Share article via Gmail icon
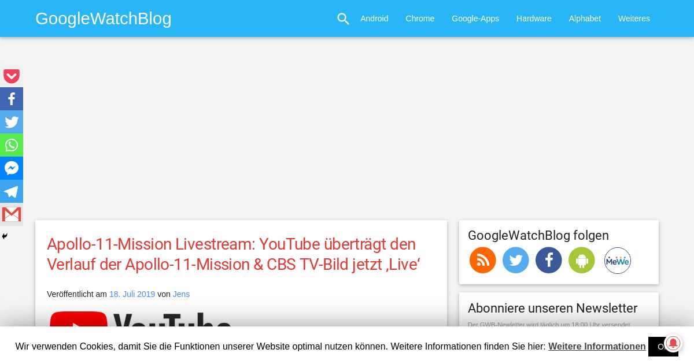 coord(12,214)
